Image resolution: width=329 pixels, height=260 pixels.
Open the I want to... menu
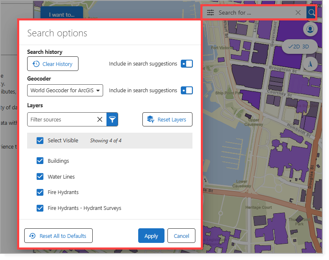pyautogui.click(x=62, y=15)
